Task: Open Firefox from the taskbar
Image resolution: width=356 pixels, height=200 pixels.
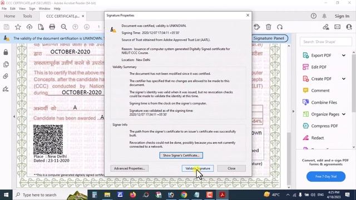Action: pyautogui.click(x=133, y=195)
